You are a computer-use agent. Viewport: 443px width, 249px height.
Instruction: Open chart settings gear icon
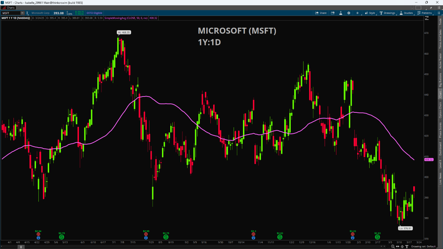[x=349, y=13]
